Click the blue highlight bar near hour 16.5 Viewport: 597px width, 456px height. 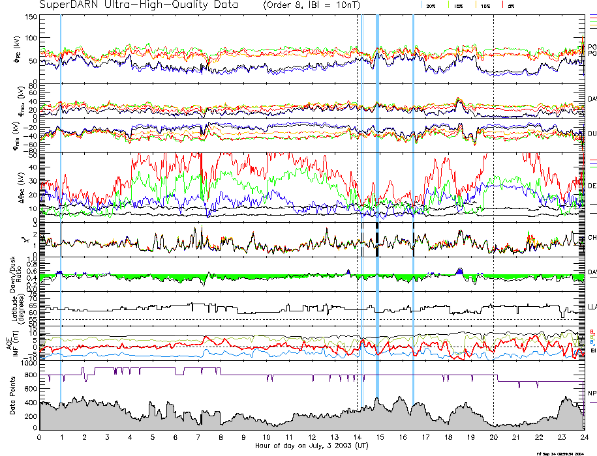(413, 209)
